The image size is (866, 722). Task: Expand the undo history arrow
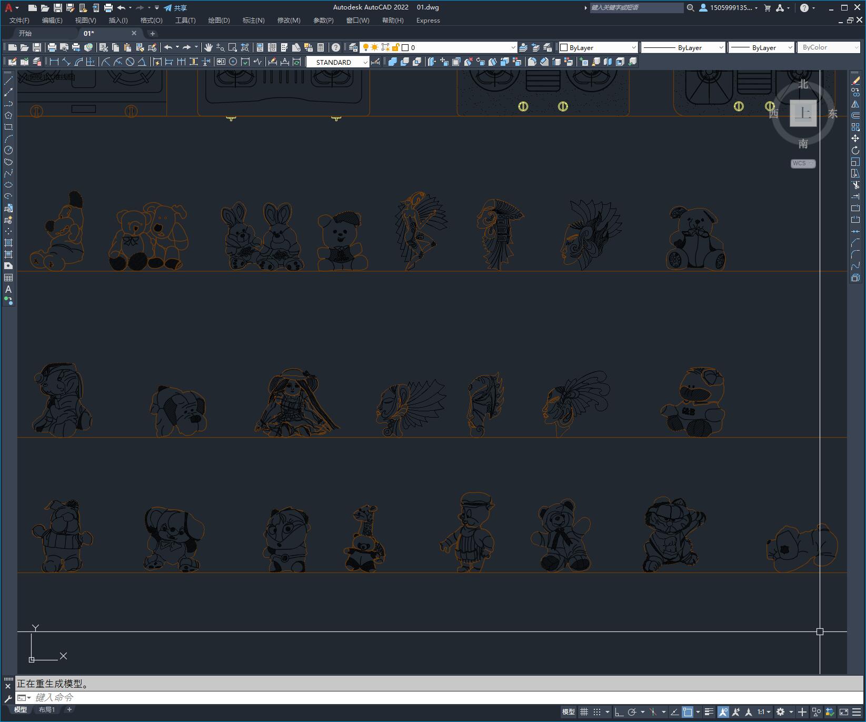click(177, 47)
